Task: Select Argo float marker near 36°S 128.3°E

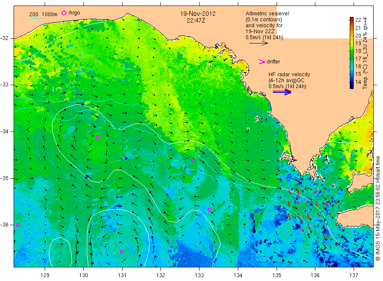Action: coord(17,225)
